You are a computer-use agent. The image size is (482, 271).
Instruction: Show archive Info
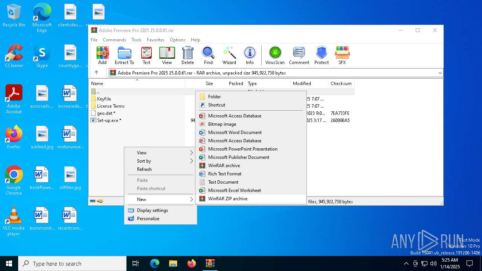(x=250, y=56)
